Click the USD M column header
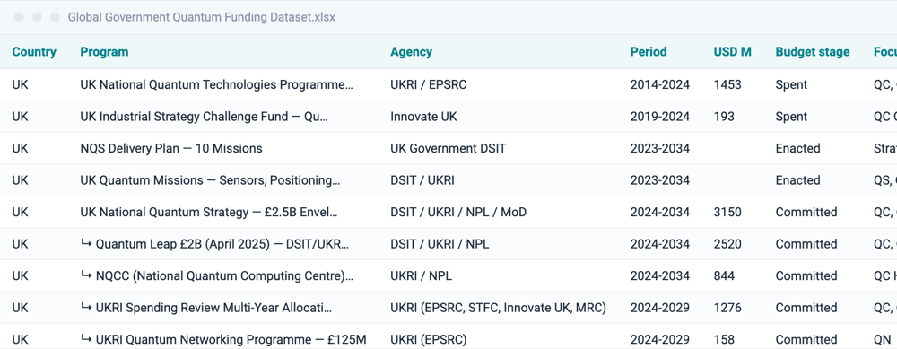897x349 pixels. (732, 52)
